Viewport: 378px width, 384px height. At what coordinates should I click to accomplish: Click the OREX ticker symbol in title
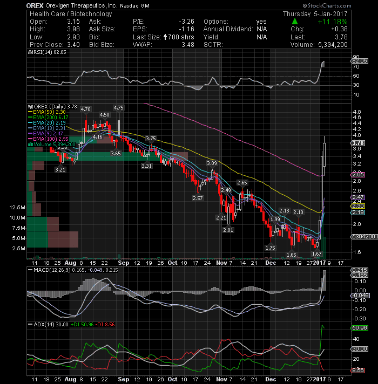[35, 5]
